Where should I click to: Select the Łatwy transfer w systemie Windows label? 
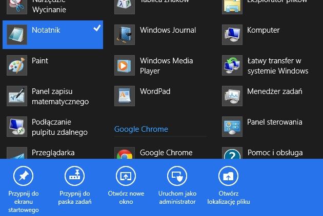(278, 66)
